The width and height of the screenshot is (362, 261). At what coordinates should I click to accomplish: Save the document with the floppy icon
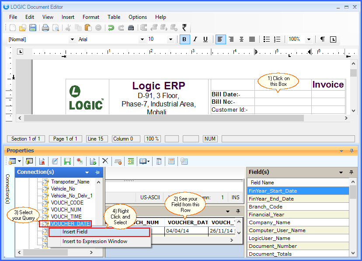[32, 28]
